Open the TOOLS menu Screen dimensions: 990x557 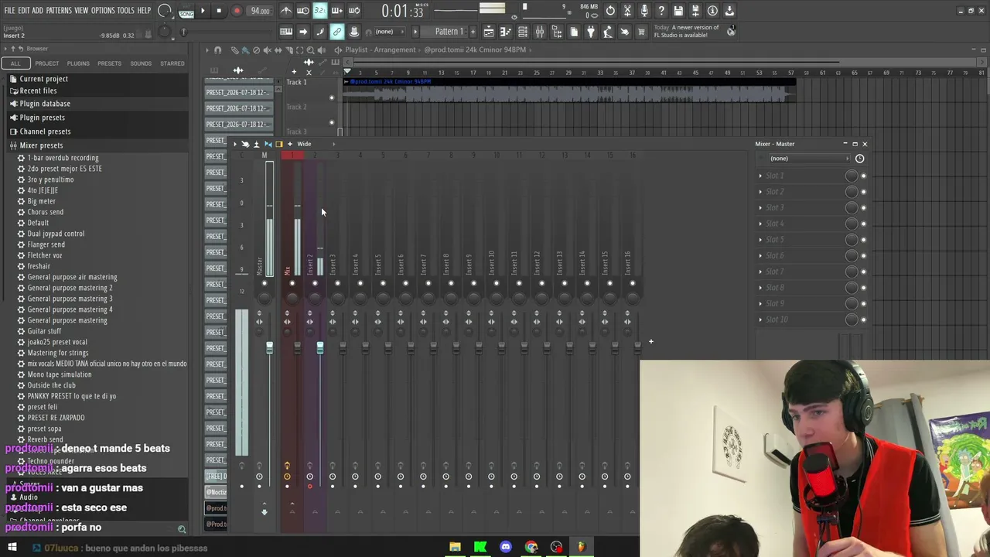click(126, 11)
